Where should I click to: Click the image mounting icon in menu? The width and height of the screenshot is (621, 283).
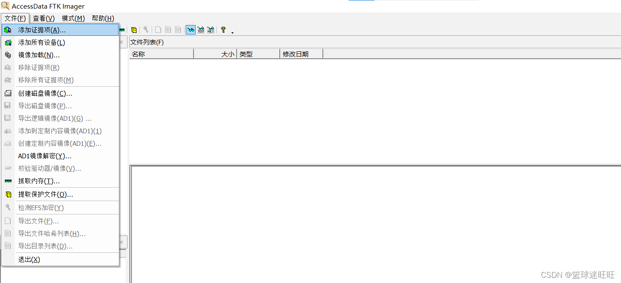click(8, 55)
